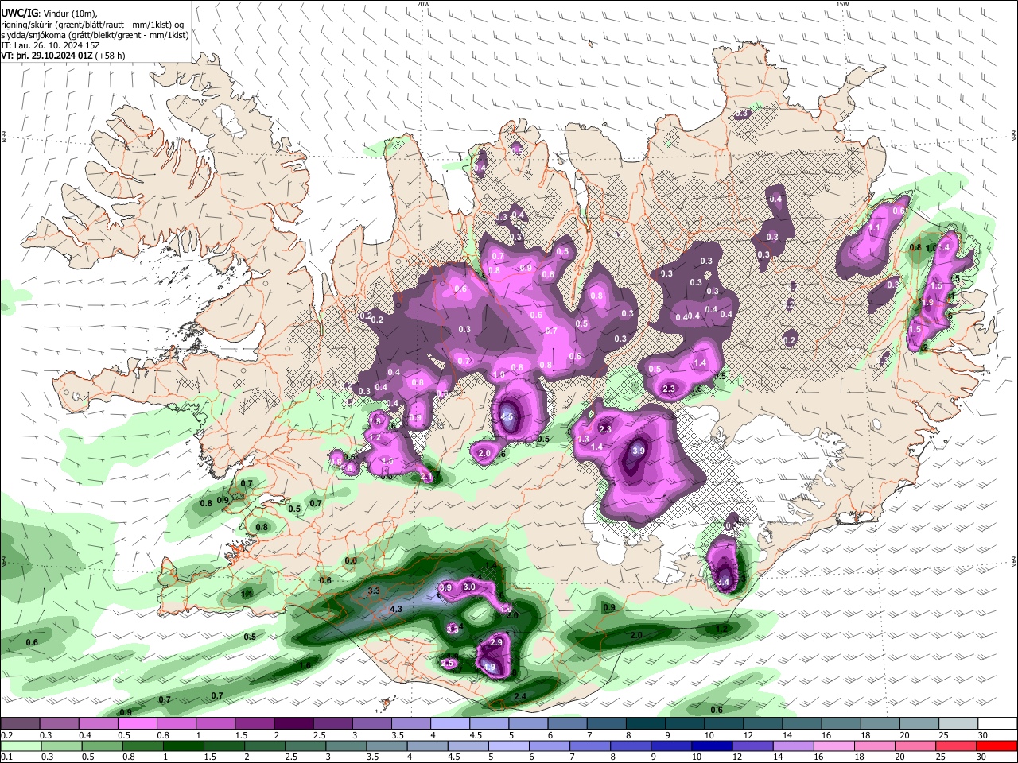1018x763 pixels.
Task: Click the '0.1' label in the lower legend row
Action: [x=6, y=757]
